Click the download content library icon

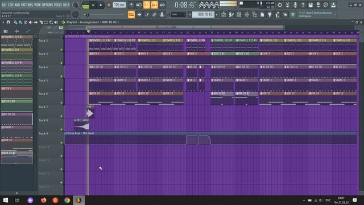pyautogui.click(x=333, y=5)
